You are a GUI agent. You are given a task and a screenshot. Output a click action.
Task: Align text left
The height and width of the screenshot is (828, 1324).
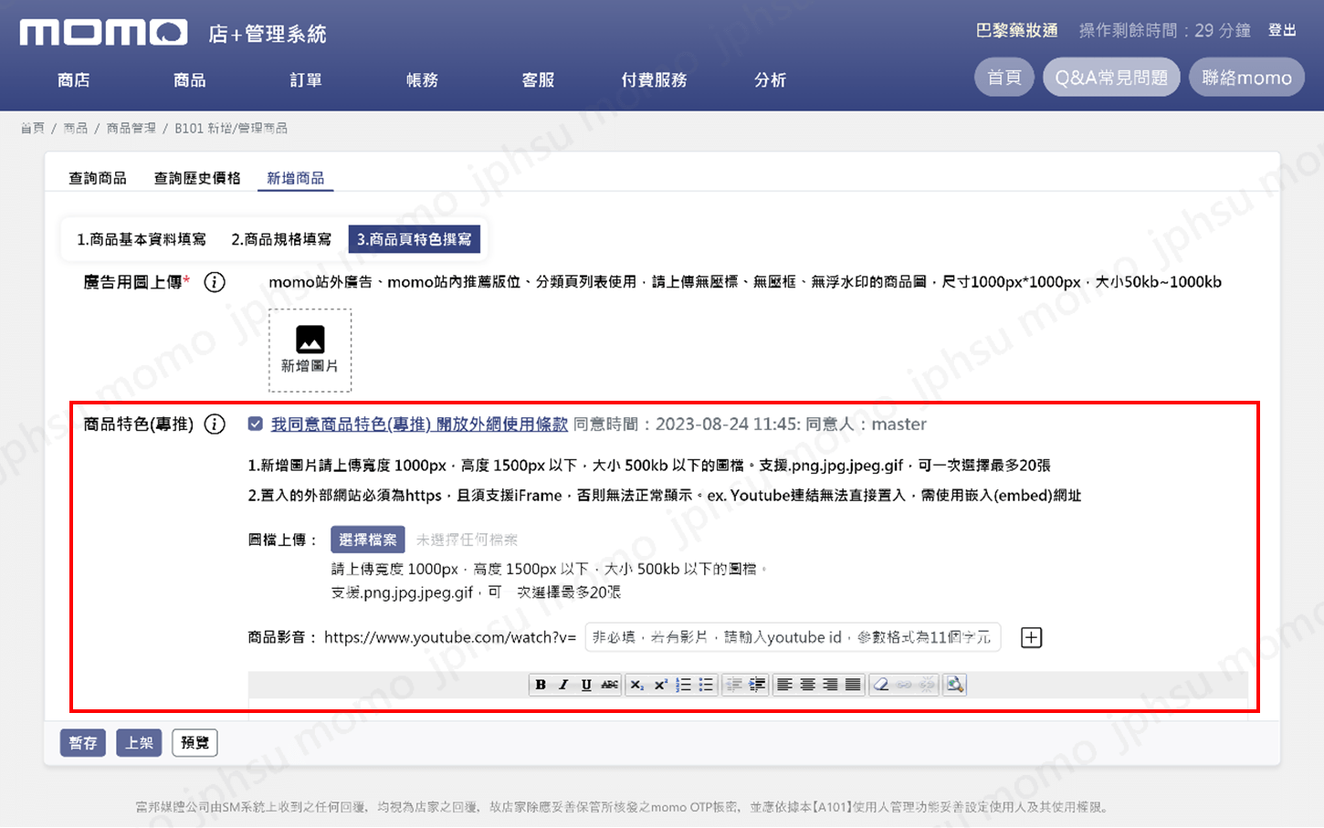(x=784, y=685)
